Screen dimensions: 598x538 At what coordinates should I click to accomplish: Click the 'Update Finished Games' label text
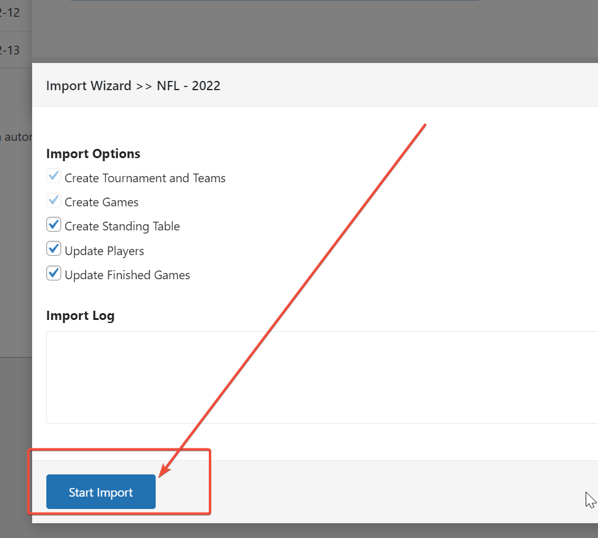[x=127, y=275]
